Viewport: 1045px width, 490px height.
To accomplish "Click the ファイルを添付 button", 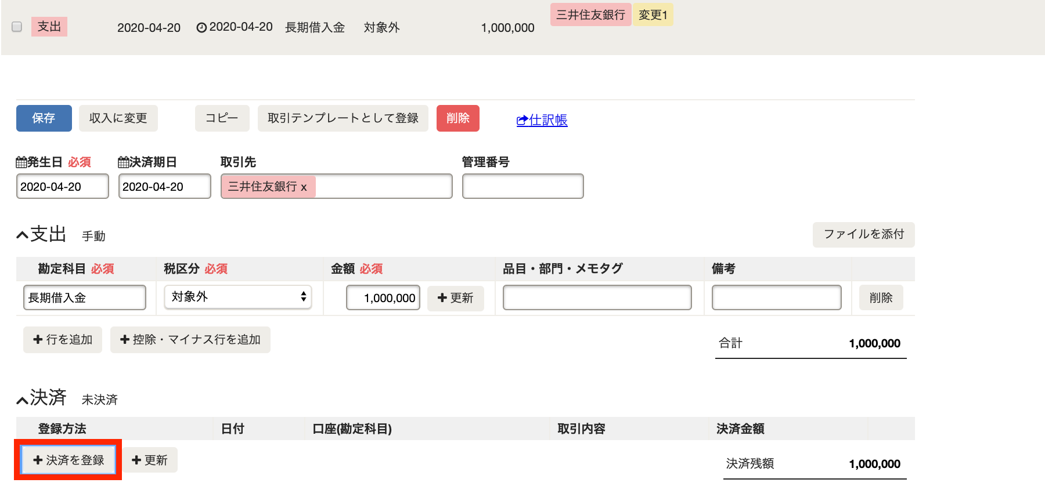I will [864, 234].
